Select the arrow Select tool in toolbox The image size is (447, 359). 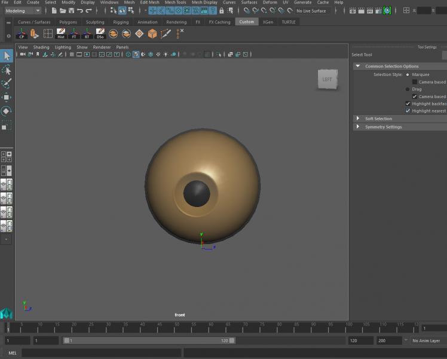(7, 56)
